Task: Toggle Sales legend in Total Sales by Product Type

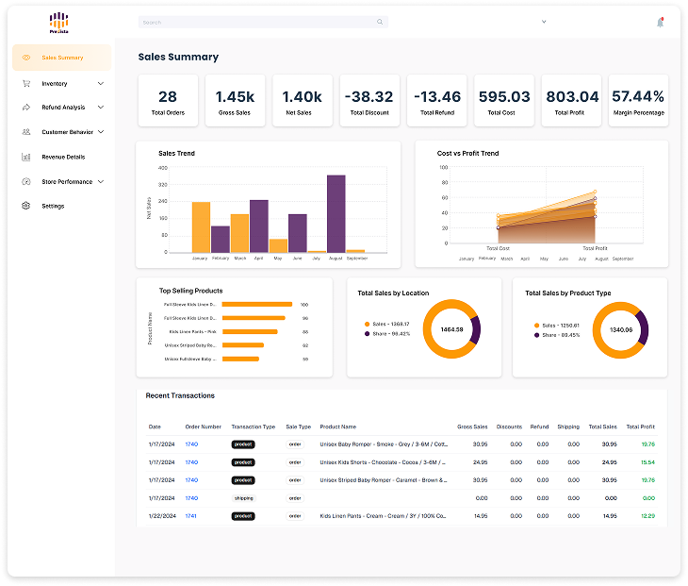Action: pyautogui.click(x=557, y=325)
